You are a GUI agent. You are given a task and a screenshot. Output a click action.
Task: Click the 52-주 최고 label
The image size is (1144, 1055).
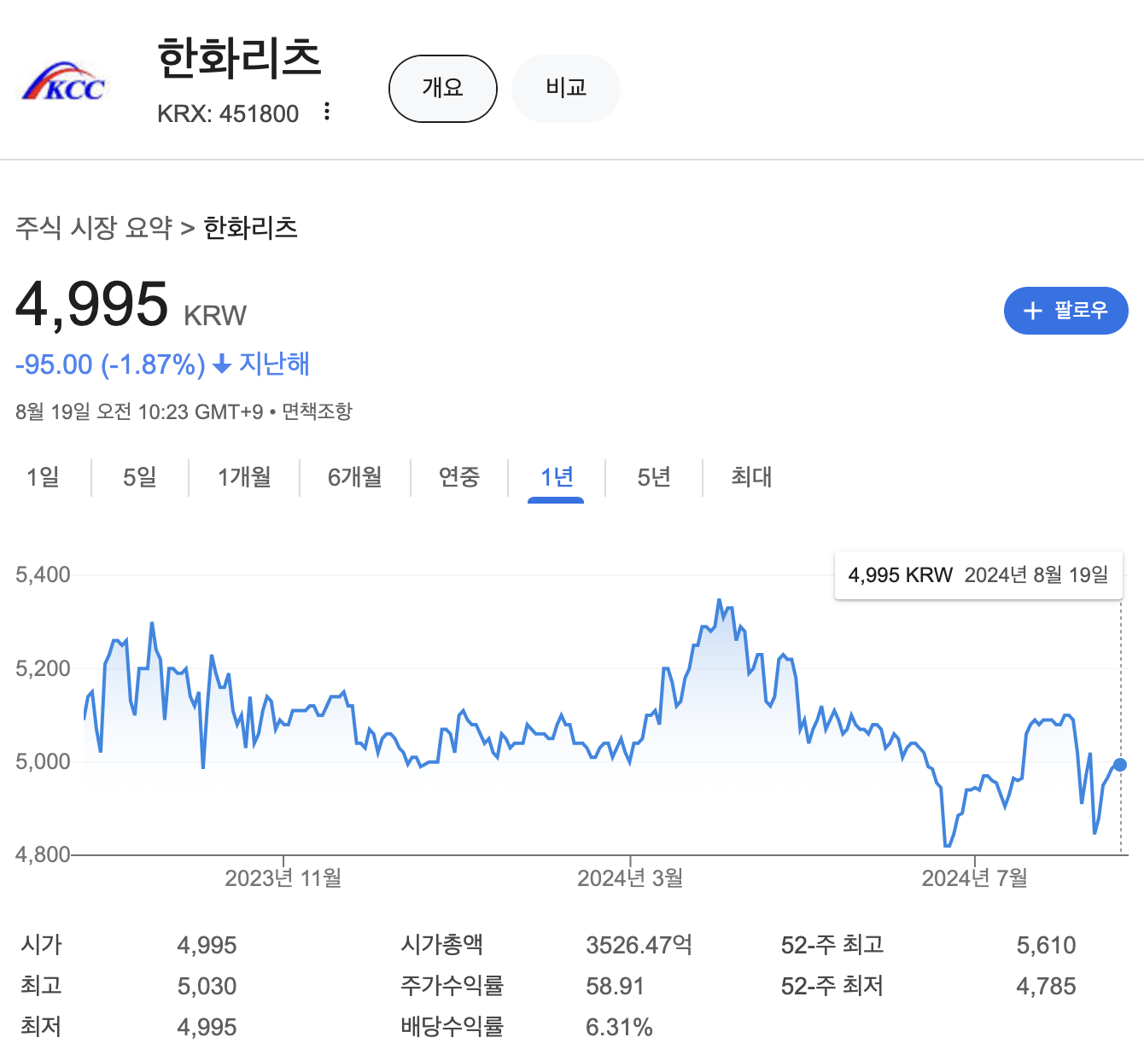pos(832,945)
